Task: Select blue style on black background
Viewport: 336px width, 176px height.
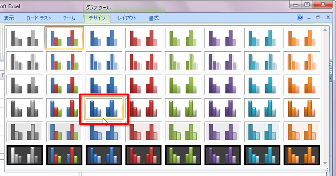Action: click(x=104, y=155)
